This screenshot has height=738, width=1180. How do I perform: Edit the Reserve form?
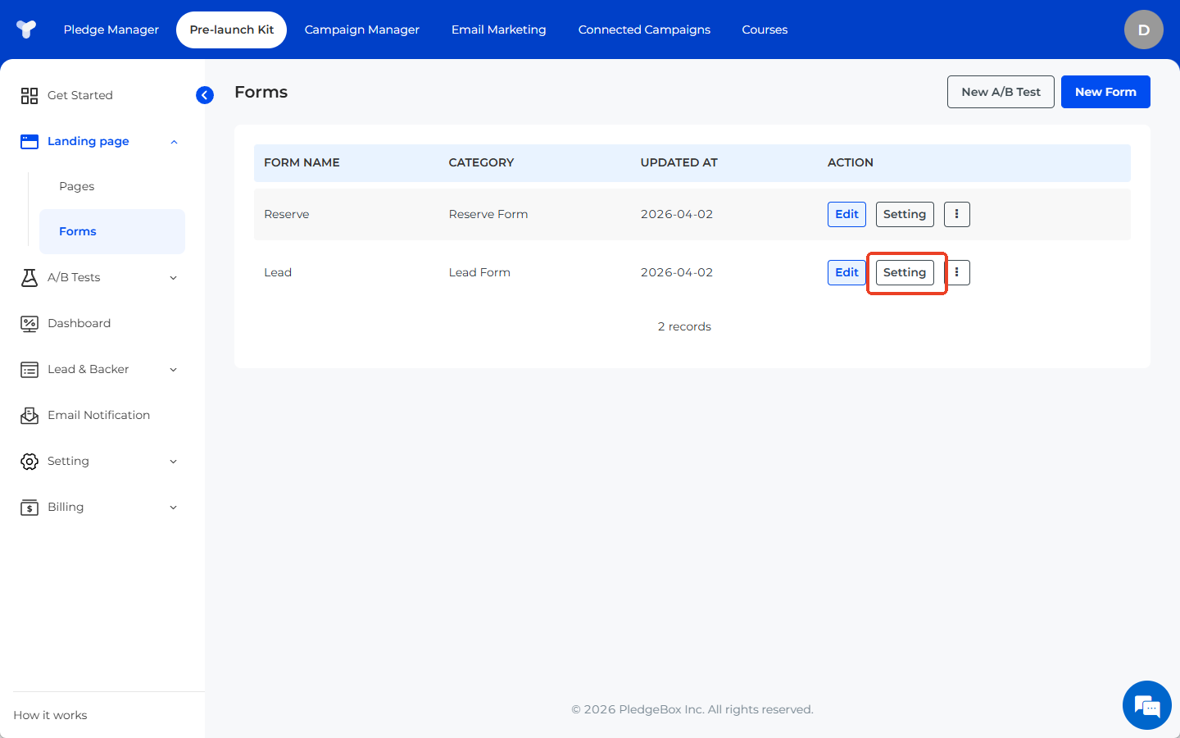846,214
